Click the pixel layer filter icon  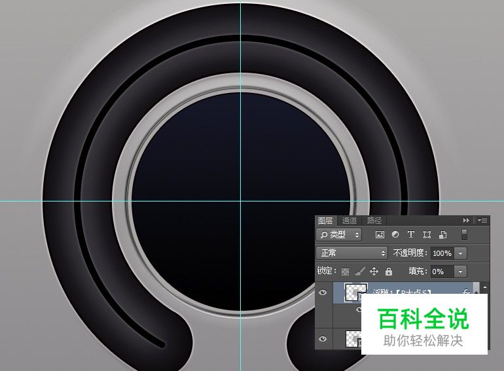pos(380,234)
